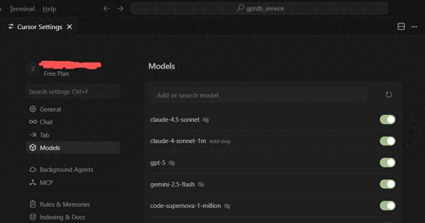Click the back navigation arrow
The width and height of the screenshot is (425, 223).
pyautogui.click(x=107, y=9)
